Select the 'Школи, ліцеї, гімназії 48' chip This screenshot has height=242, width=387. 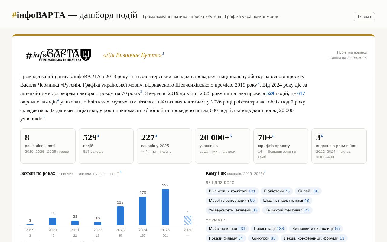click(x=286, y=200)
